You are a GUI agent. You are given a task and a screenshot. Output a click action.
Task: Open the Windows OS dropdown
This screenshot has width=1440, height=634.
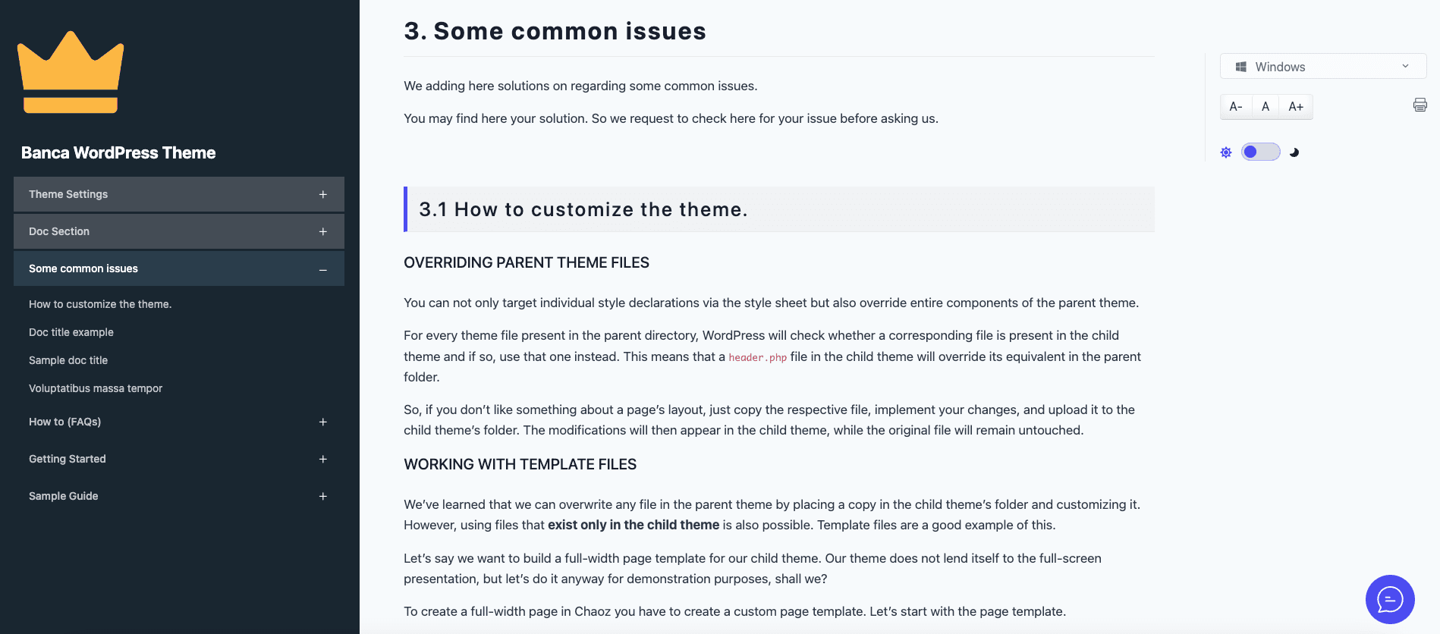point(1322,67)
